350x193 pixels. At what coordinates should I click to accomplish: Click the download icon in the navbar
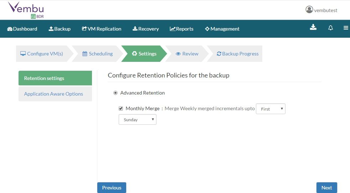tap(313, 27)
